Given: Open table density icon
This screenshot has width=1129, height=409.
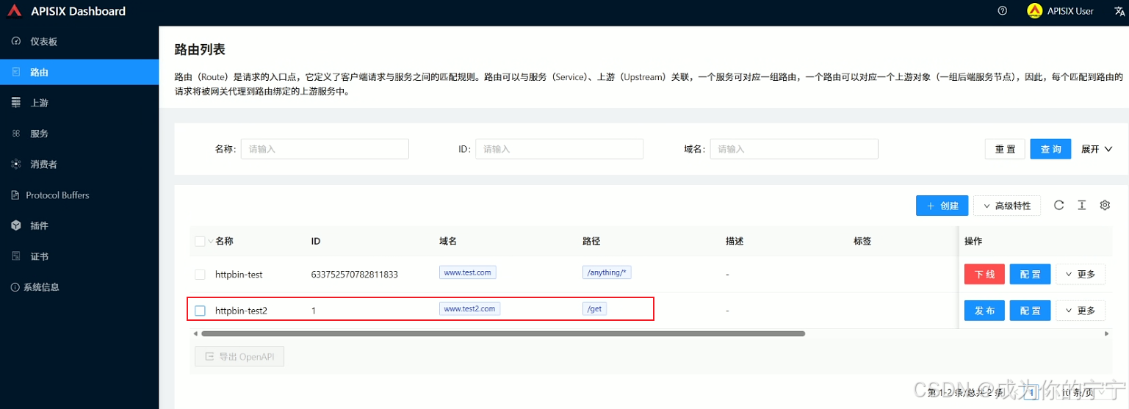Looking at the screenshot, I should [1081, 206].
